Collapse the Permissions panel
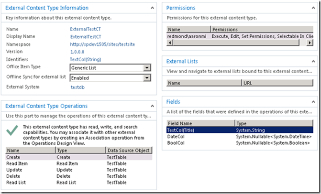This screenshot has width=321, height=194. click(x=312, y=8)
